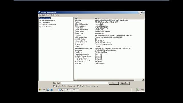Select the Boot Device row
183x103 pixels.
[109, 45]
